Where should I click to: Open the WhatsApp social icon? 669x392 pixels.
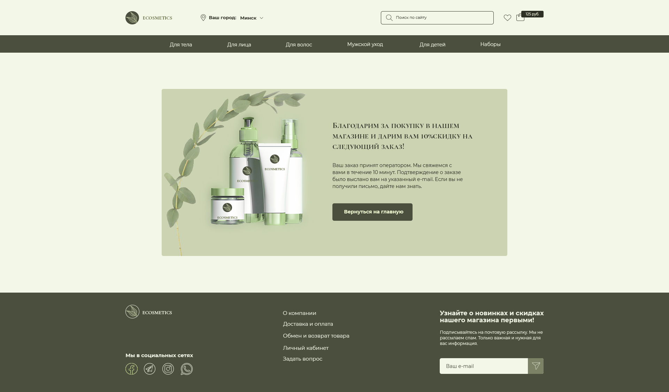186,369
